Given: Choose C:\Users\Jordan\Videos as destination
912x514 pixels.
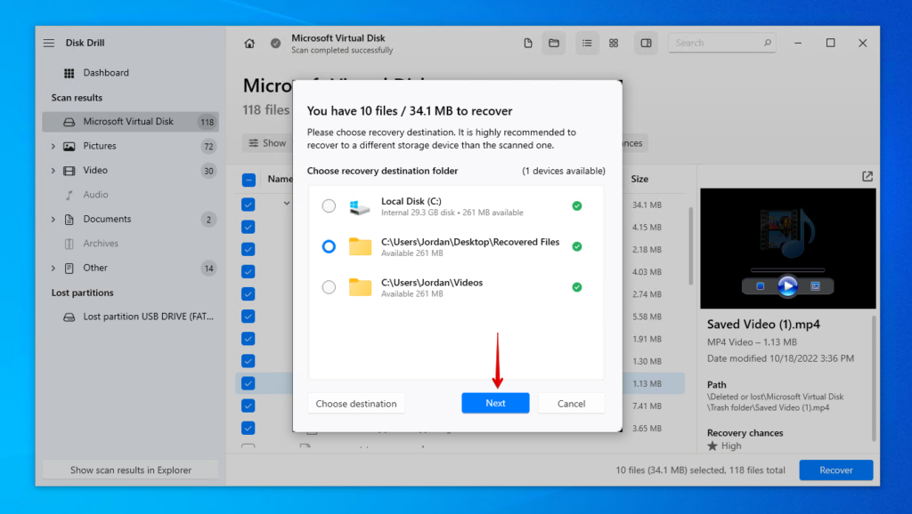Looking at the screenshot, I should coord(329,287).
